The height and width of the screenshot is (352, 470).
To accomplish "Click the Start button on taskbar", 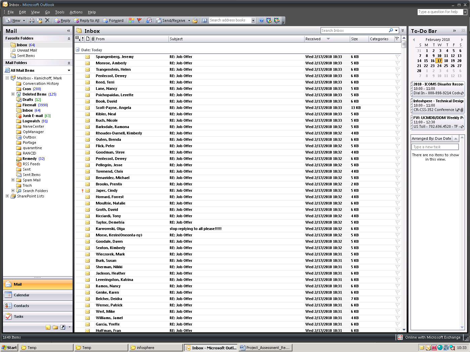I will click(9, 348).
